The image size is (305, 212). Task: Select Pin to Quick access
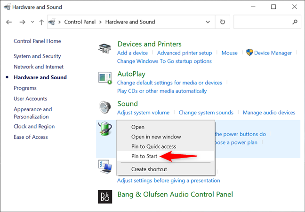[x=153, y=146]
